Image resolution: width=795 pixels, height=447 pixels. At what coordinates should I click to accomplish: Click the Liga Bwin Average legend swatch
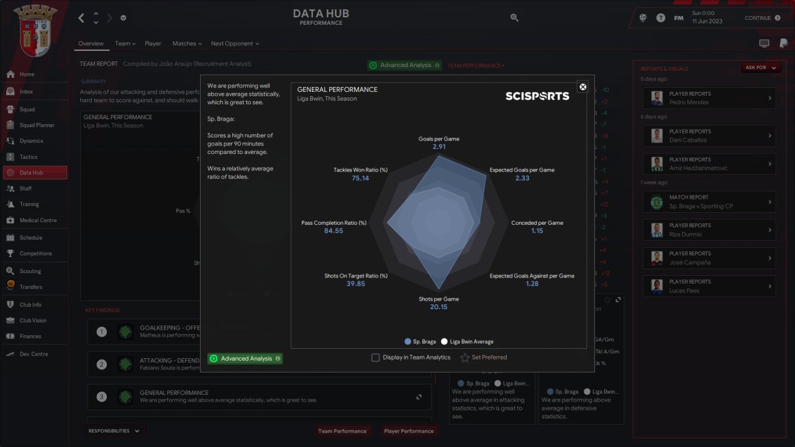pyautogui.click(x=444, y=341)
